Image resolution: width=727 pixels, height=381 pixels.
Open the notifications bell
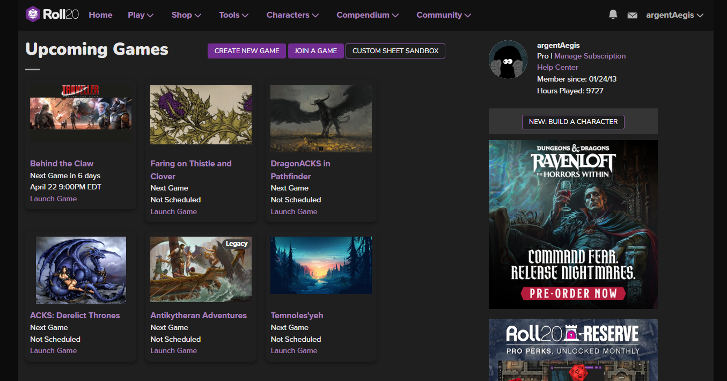pos(613,15)
